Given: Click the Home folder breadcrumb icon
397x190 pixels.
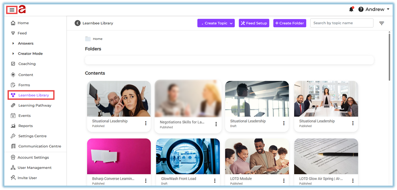Looking at the screenshot, I should [x=88, y=39].
